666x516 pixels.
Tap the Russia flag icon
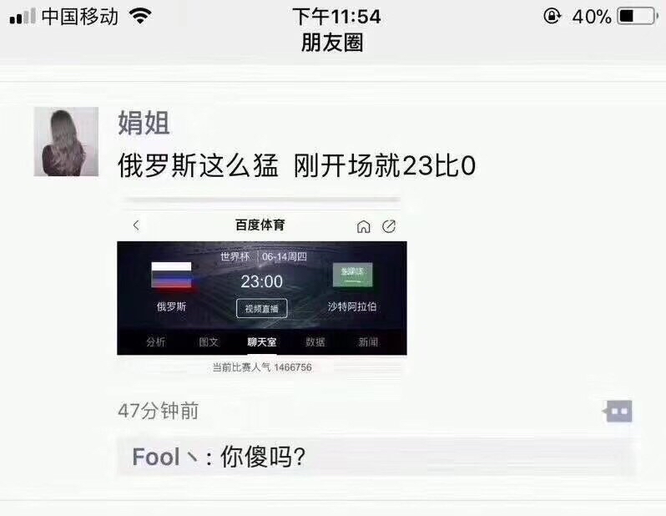tap(172, 275)
